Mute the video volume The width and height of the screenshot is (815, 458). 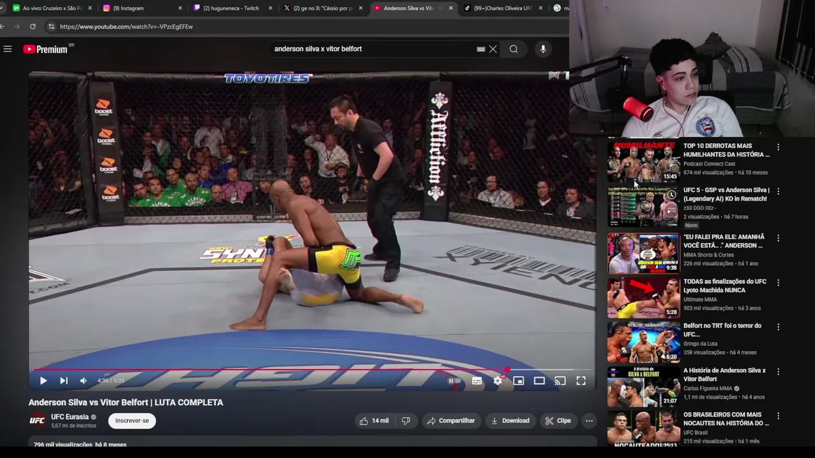pyautogui.click(x=83, y=380)
